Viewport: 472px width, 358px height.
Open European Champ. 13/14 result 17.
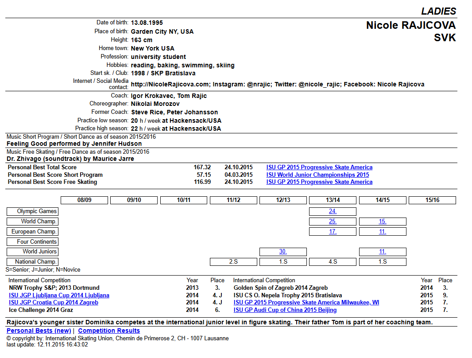coord(333,232)
